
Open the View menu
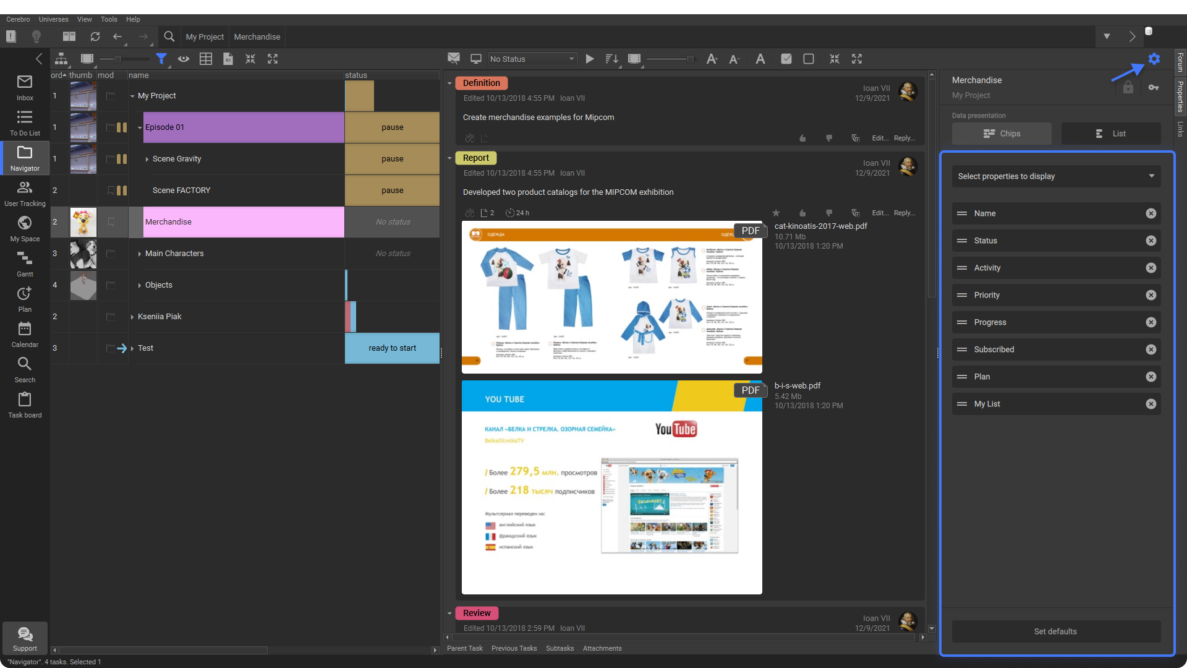[85, 19]
